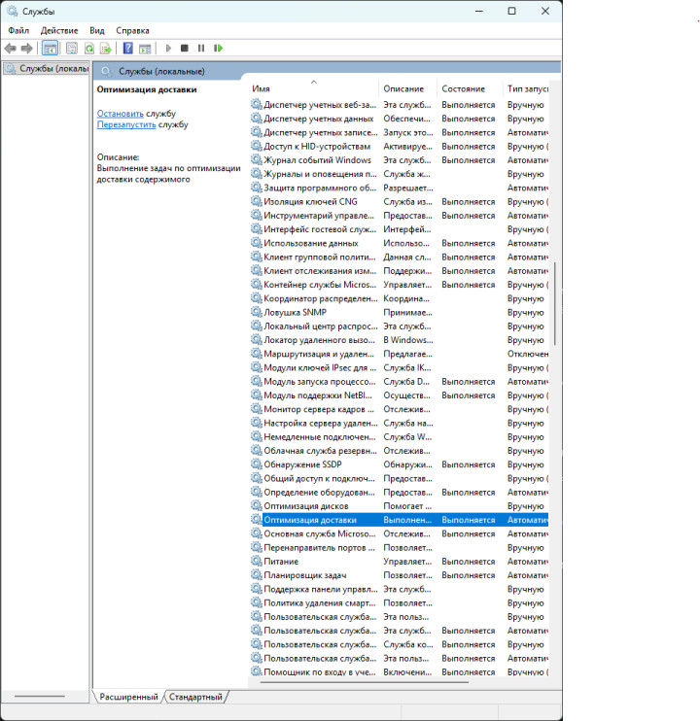The height and width of the screenshot is (721, 700).
Task: Switch to the Стандартный tab
Action: pos(195,697)
